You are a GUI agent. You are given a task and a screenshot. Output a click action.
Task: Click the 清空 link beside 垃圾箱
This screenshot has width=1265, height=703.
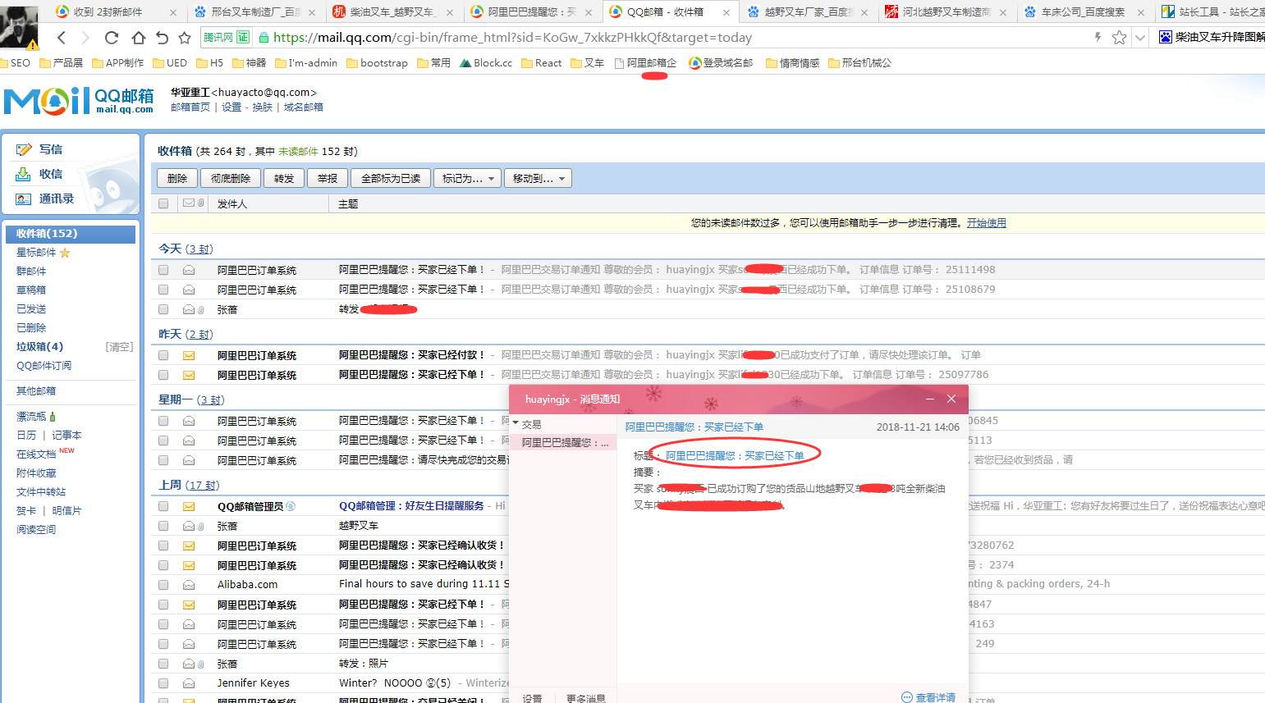[x=119, y=347]
